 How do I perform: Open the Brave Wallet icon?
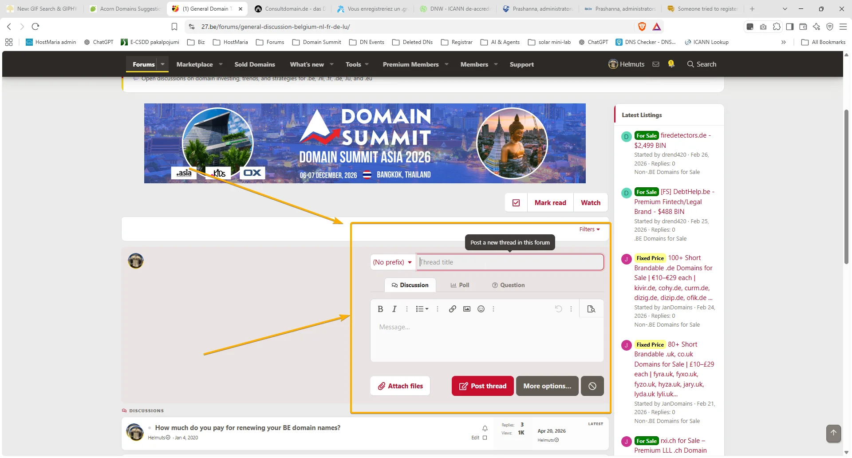click(x=803, y=27)
